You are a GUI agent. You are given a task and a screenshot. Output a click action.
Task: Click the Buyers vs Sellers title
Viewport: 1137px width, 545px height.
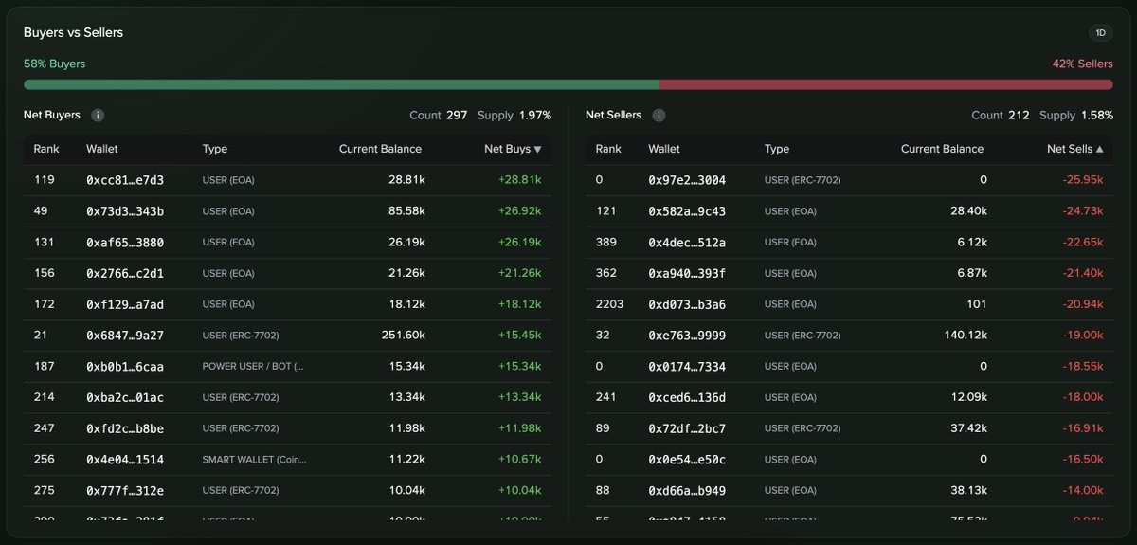coord(73,33)
